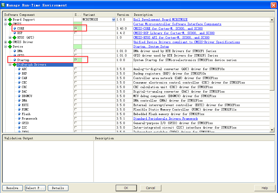Open the MCBSTM32E variant dropdown
This screenshot has height=193, width=278.
pyautogui.click(x=114, y=20)
